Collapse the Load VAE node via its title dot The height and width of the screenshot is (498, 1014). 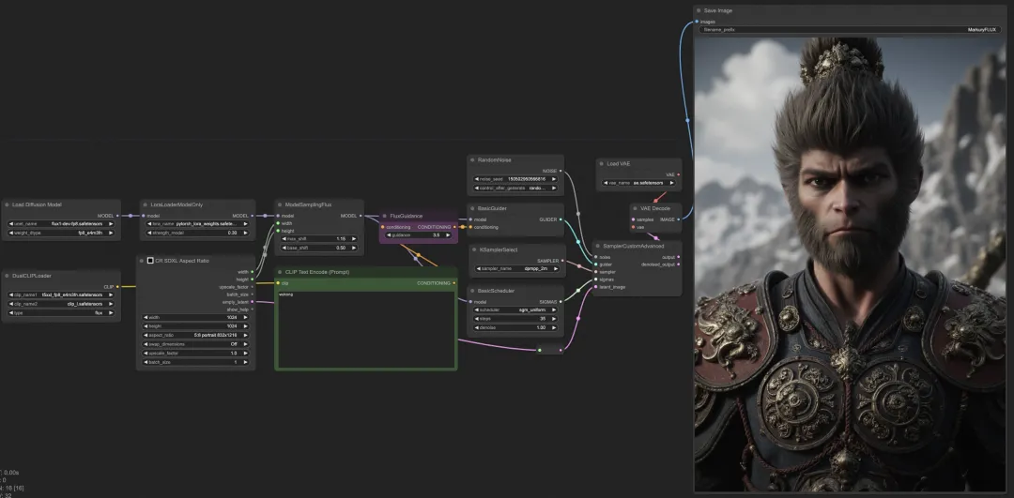click(601, 164)
